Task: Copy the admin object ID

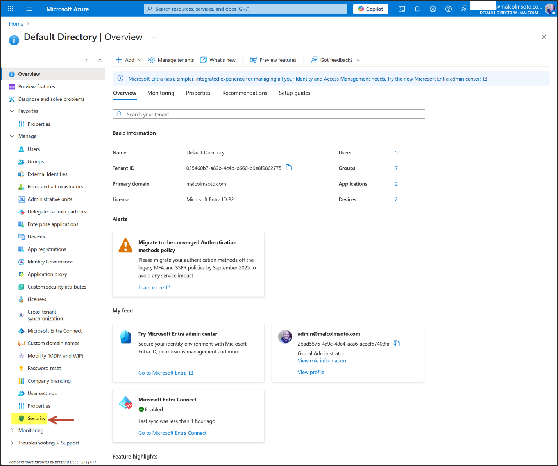Action: pos(397,343)
